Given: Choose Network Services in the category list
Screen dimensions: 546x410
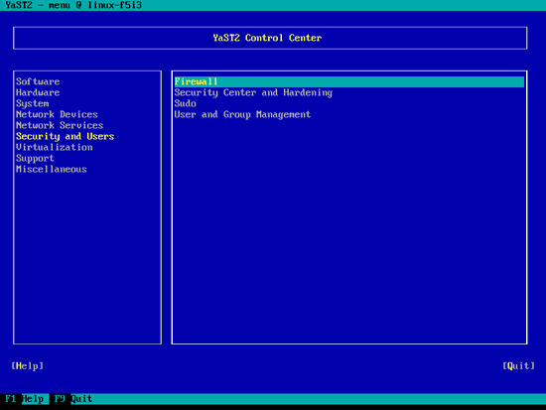Looking at the screenshot, I should coord(60,125).
